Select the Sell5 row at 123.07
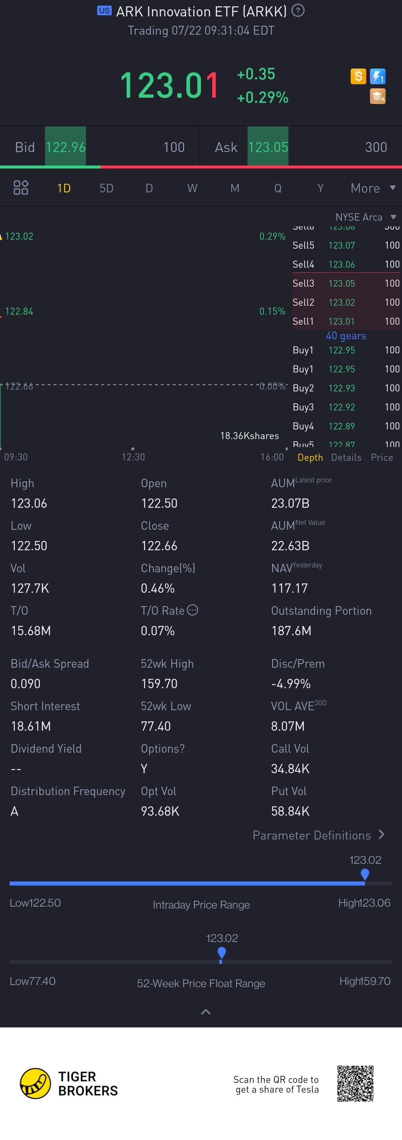 (346, 245)
